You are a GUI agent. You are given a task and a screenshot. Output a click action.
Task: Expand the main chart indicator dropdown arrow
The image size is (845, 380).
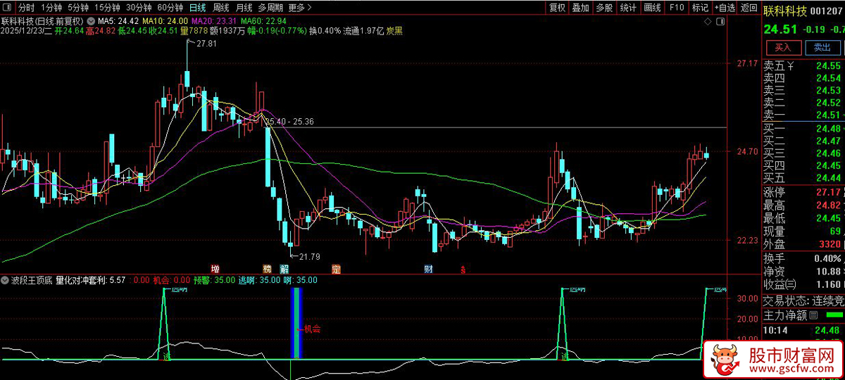89,22
